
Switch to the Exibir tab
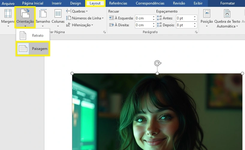[198, 3]
